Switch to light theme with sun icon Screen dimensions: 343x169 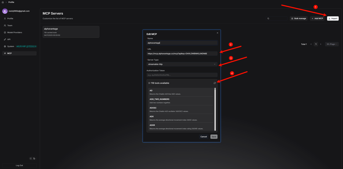coord(31,159)
